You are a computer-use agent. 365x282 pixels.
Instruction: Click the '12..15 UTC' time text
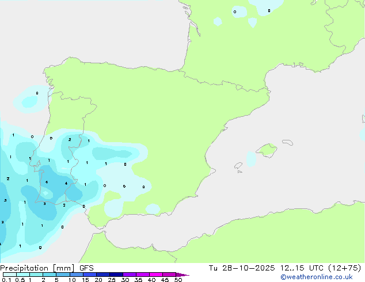302,268
